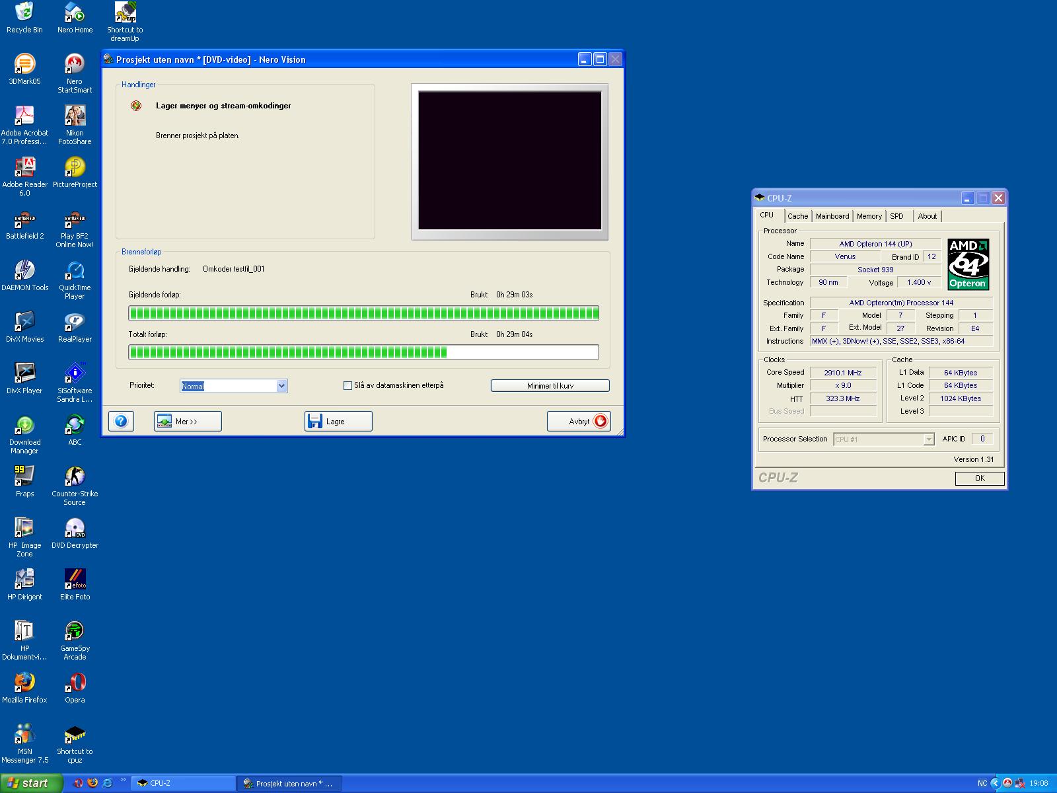Open the Nero Home desktop icon
This screenshot has width=1057, height=793.
click(75, 18)
